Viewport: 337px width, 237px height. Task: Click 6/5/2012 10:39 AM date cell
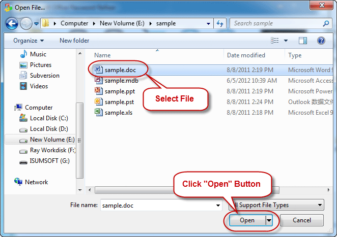pos(251,81)
